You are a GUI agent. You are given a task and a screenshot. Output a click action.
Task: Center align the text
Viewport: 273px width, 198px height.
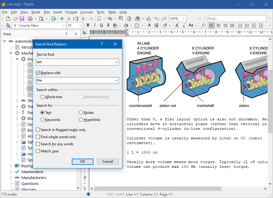[x=218, y=25]
